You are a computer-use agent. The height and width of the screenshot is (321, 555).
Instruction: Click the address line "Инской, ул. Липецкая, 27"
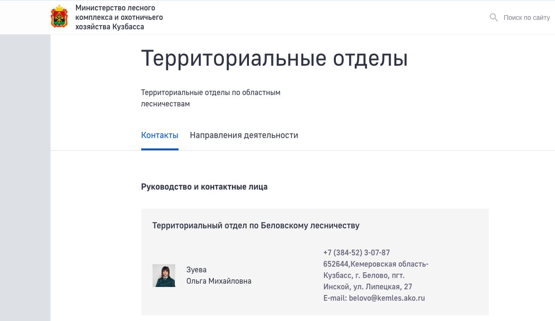pyautogui.click(x=367, y=286)
